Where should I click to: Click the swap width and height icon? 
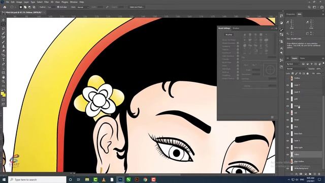[107, 7]
